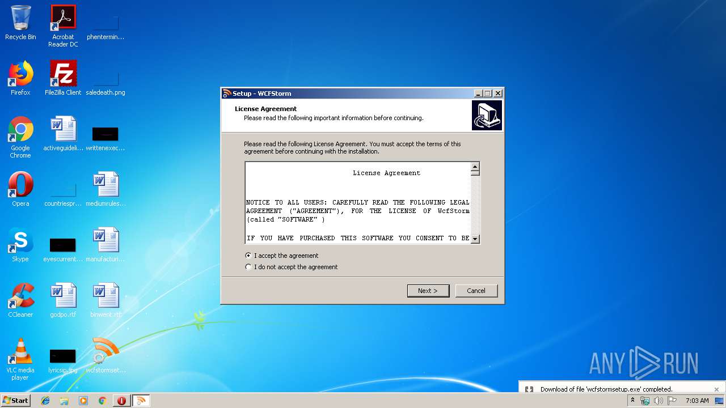Select mediumrules... Word document
726x408 pixels.
(105, 189)
